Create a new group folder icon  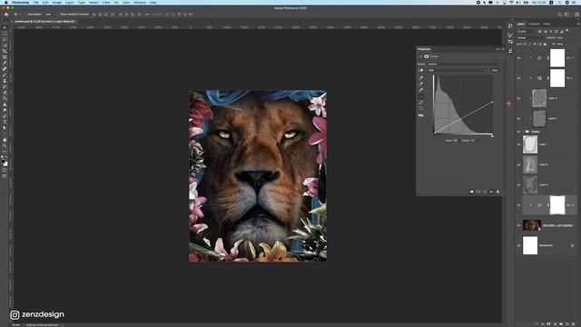click(561, 324)
